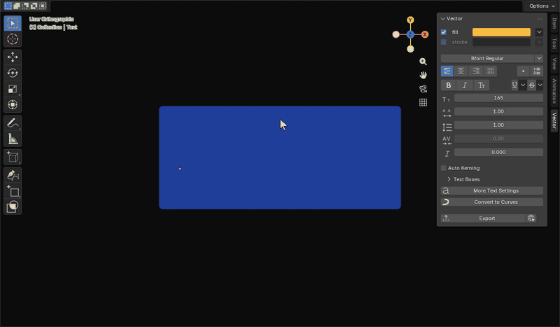This screenshot has height=327, width=560.
Task: Select the pen drawing tool in toolbar
Action: coord(13,175)
